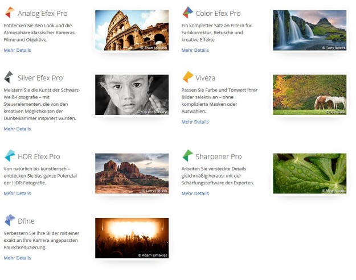This screenshot has height=280, width=356.
Task: Click the orange Viveza logo icon
Action: pos(187,77)
